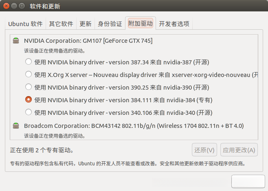
Task: Select the 附加驱动 tab
Action: (141, 24)
